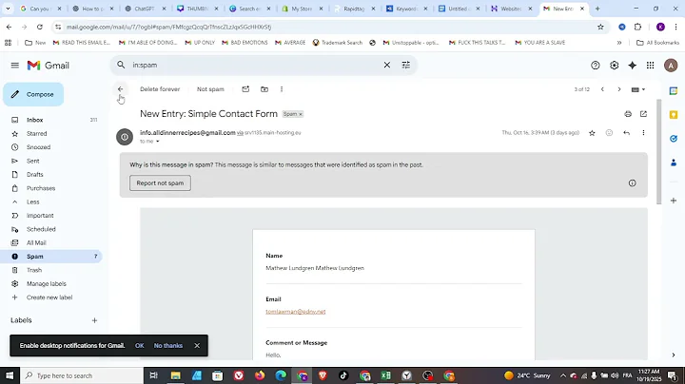
Task: Open the ChatGPT browser tab
Action: coord(145,9)
